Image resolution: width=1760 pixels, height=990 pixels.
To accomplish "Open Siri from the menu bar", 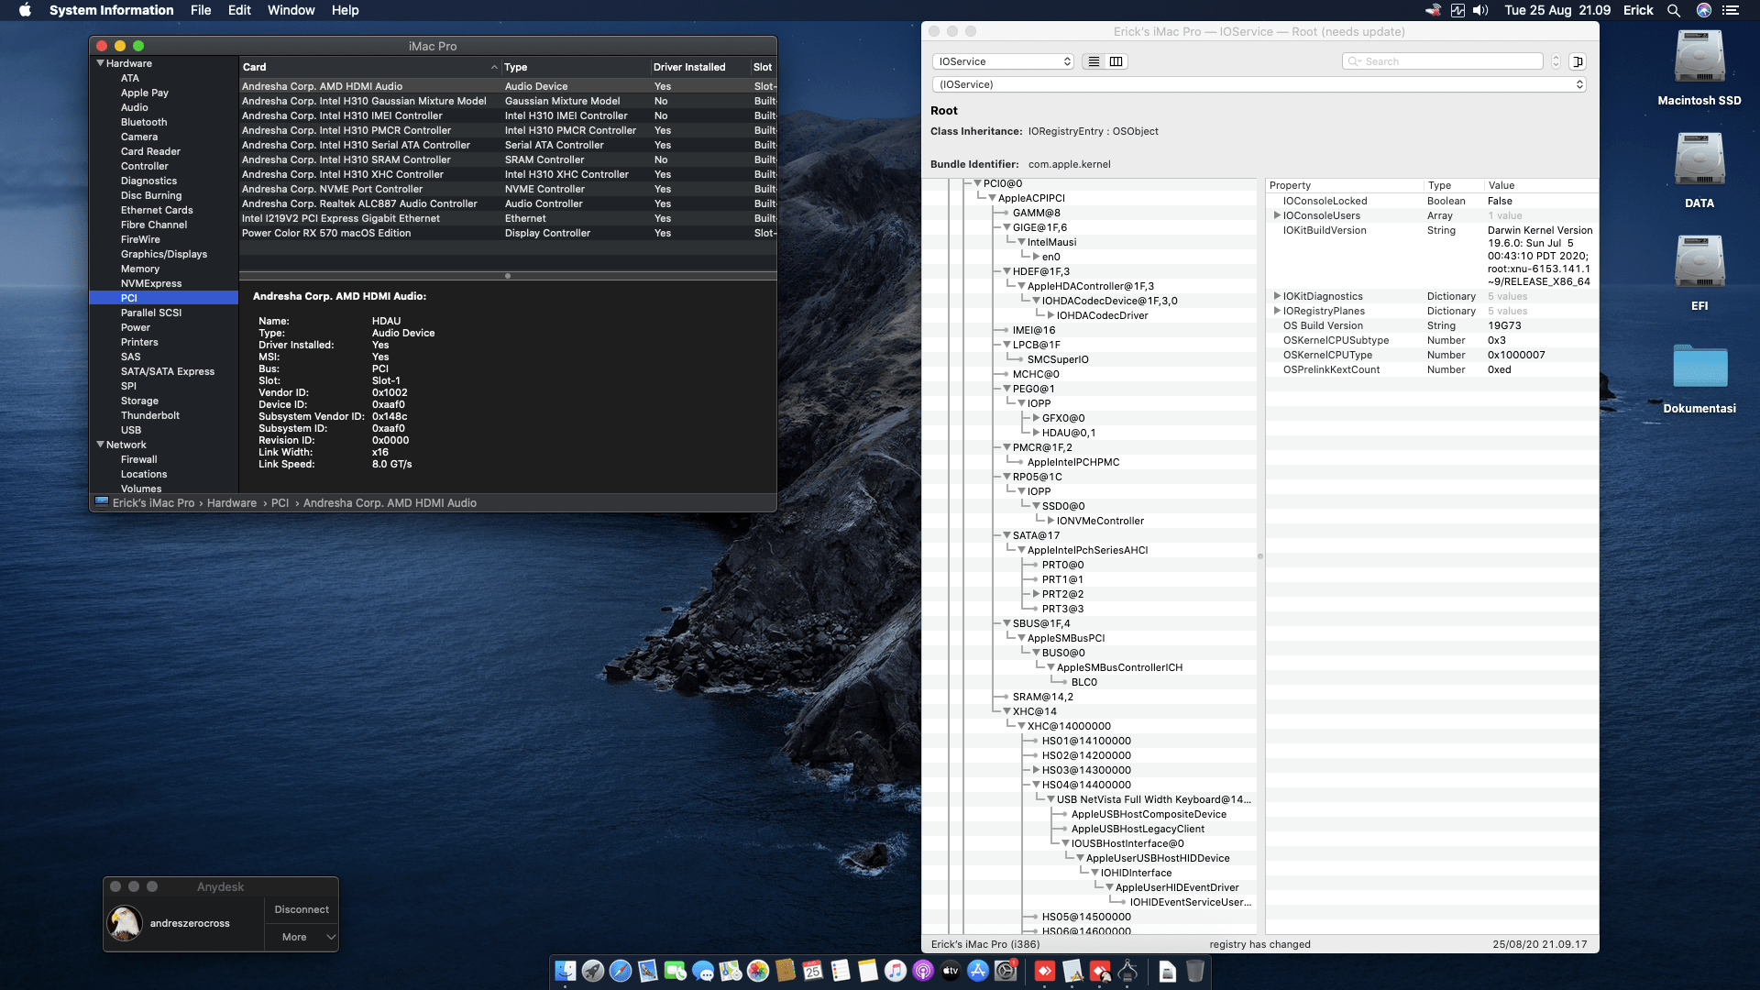I will [1704, 10].
